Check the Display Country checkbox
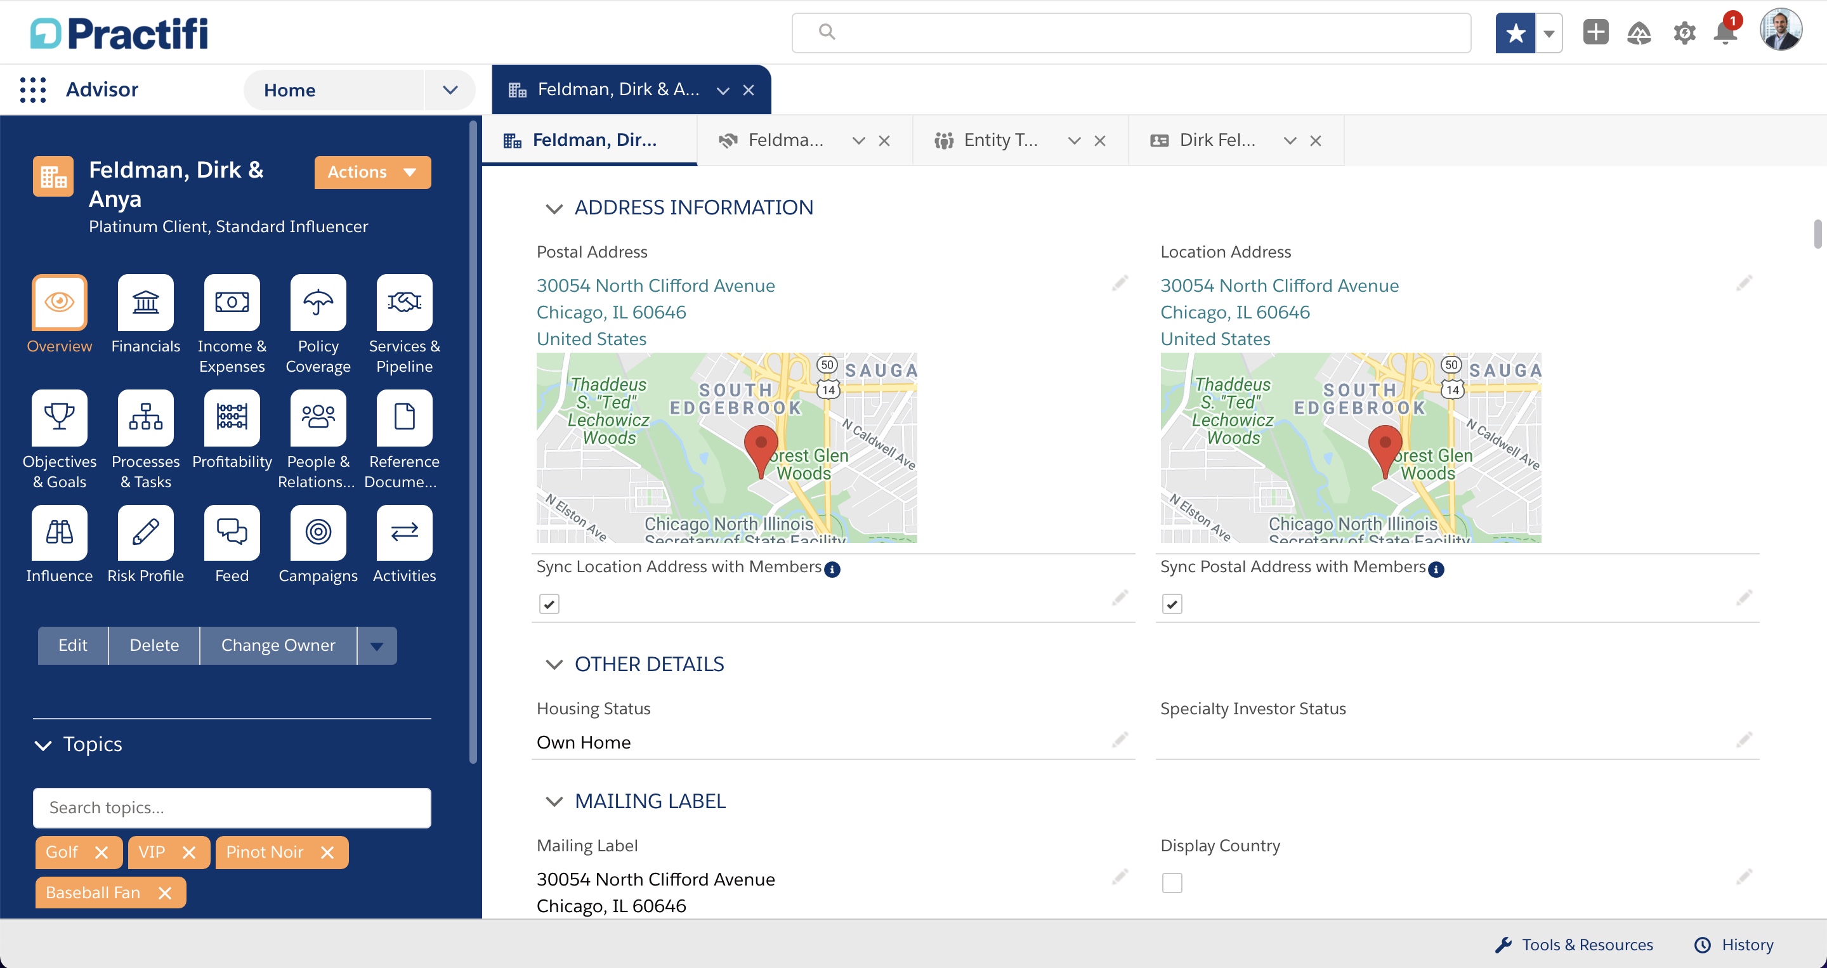This screenshot has height=968, width=1827. (x=1172, y=883)
